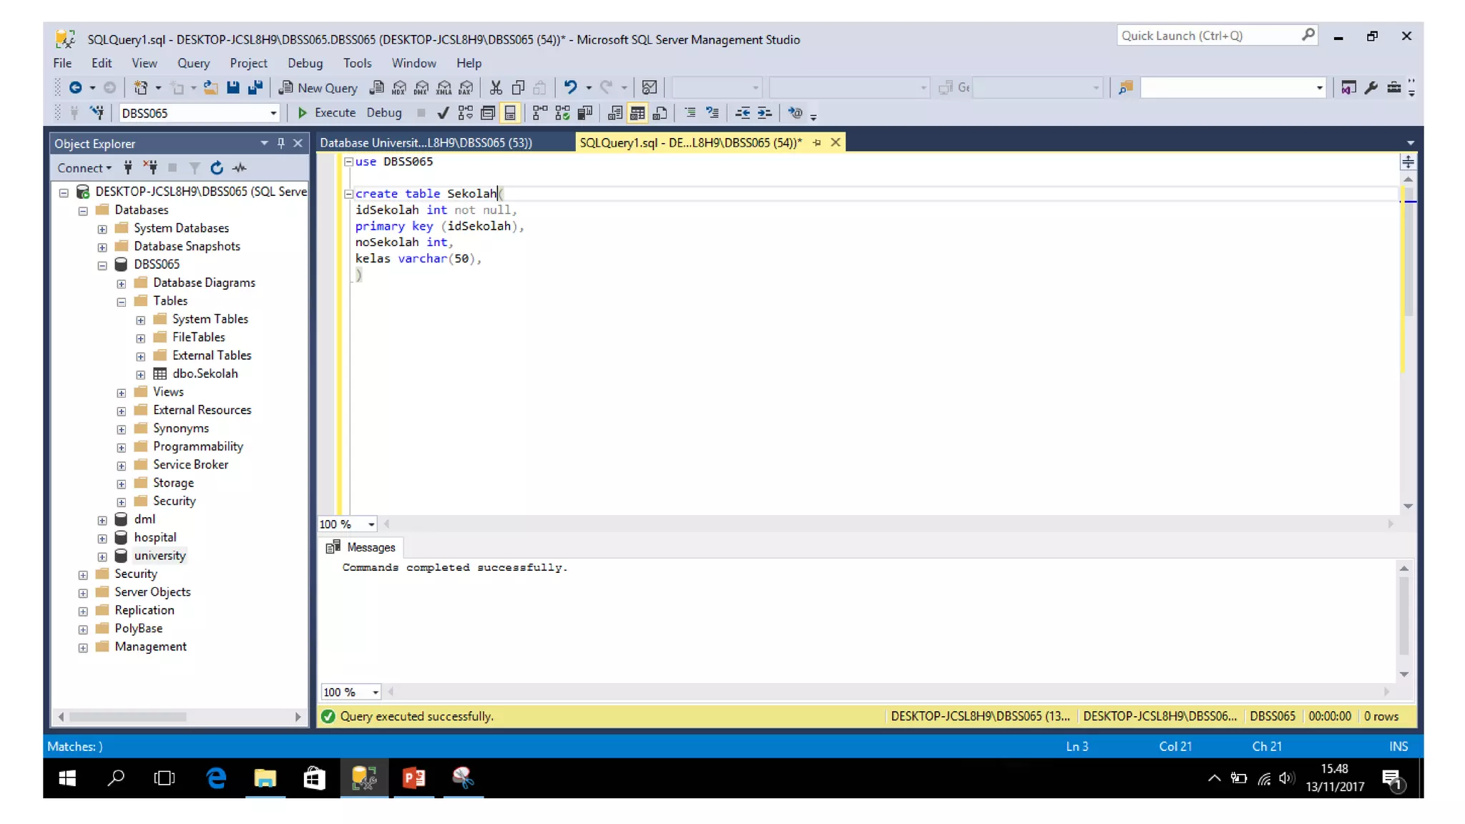Viewport: 1465px width, 824px height.
Task: Click the Cut scissors icon
Action: point(495,87)
